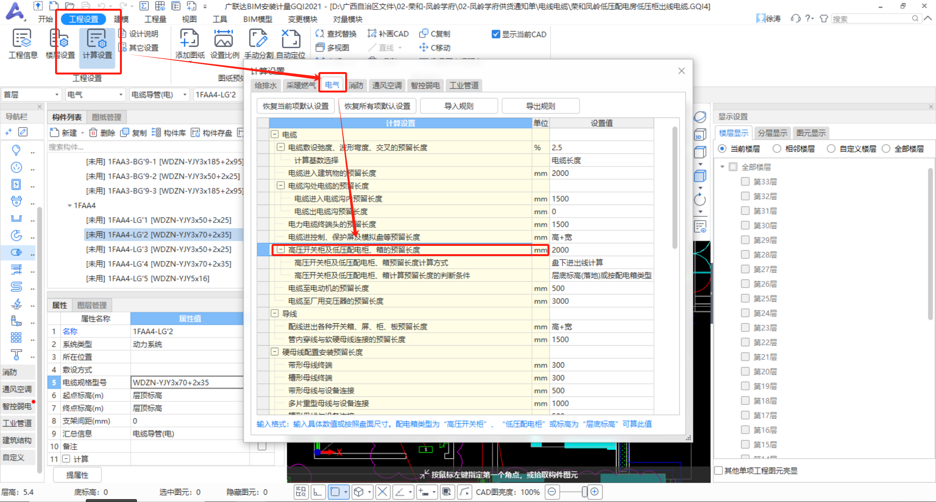Toggle 其他单项工程图元亮显 checkbox
The image size is (936, 502).
pos(719,470)
